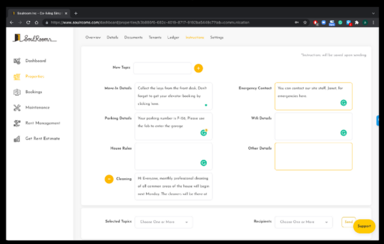
Task: Switch to the Tenants tab
Action: coord(155,38)
